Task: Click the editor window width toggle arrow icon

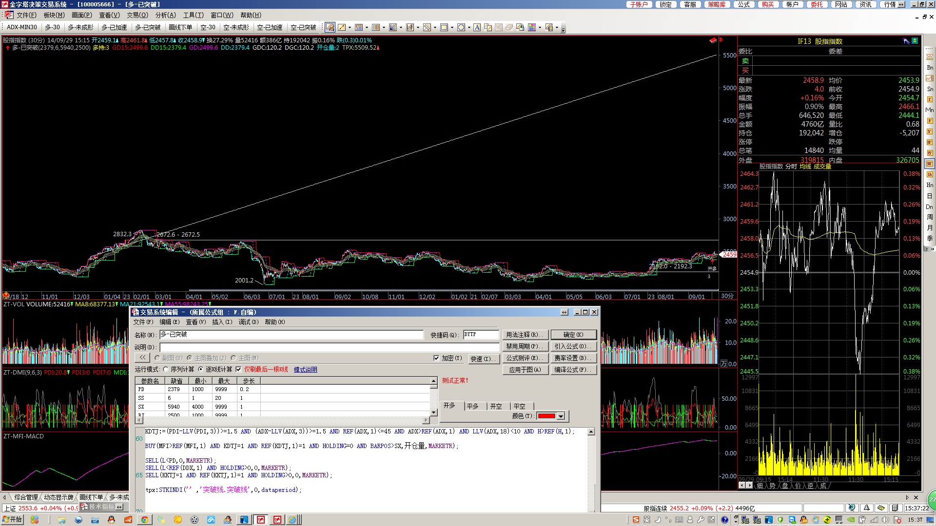Action: click(565, 312)
